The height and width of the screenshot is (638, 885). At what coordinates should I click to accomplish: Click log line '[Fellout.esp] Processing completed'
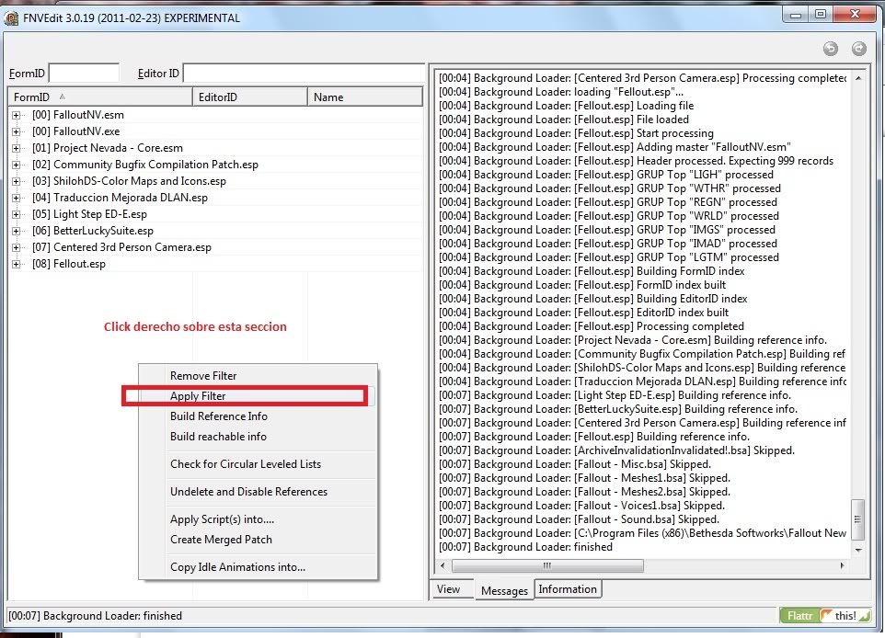[x=591, y=326]
